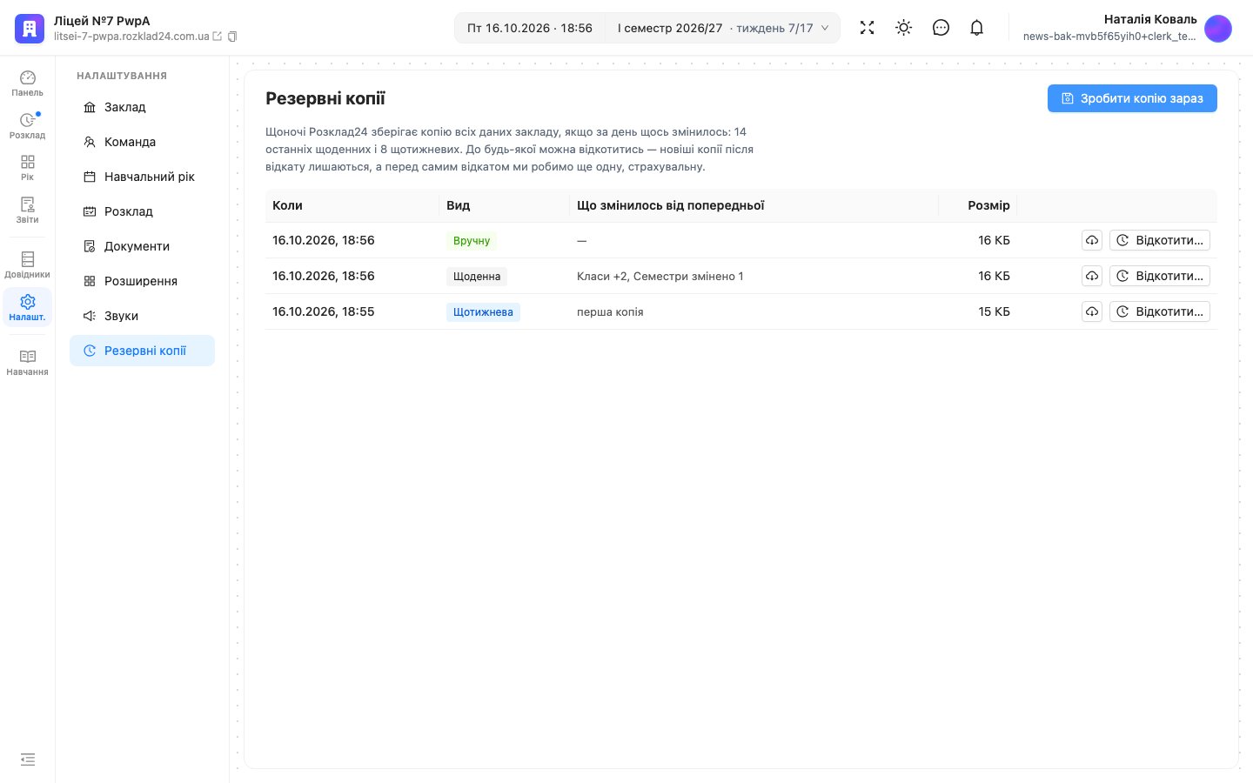1253x783 pixels.
Task: Open Розклад in the left rail
Action: click(28, 126)
